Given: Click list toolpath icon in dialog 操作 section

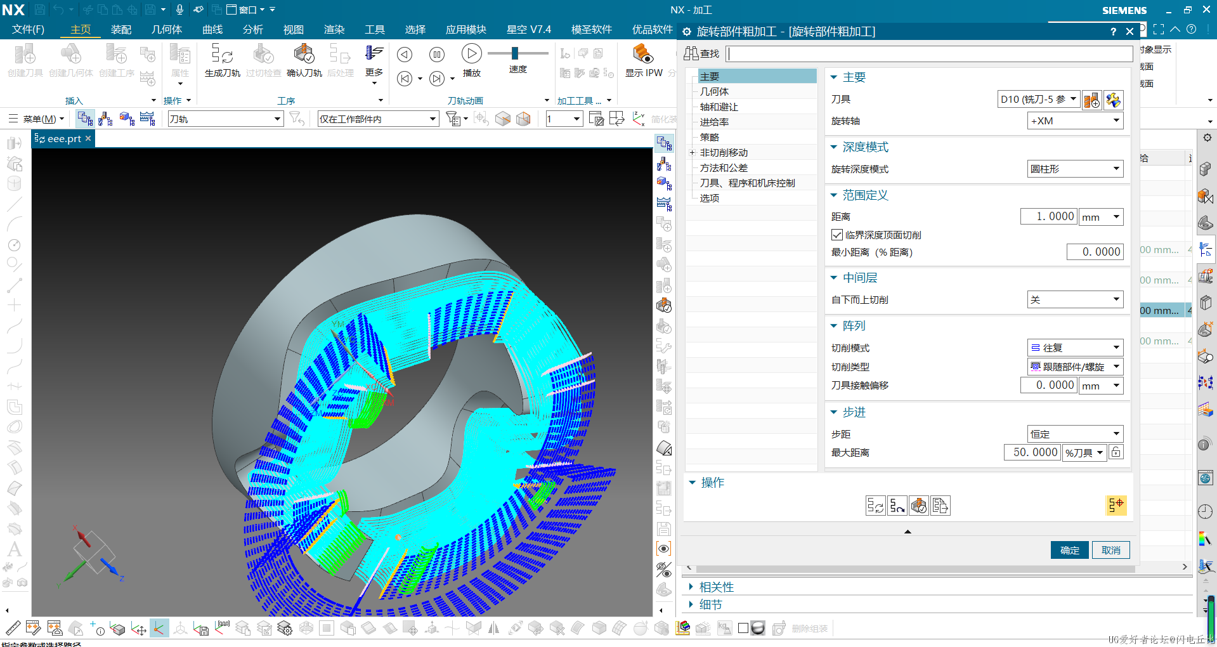Looking at the screenshot, I should (940, 506).
